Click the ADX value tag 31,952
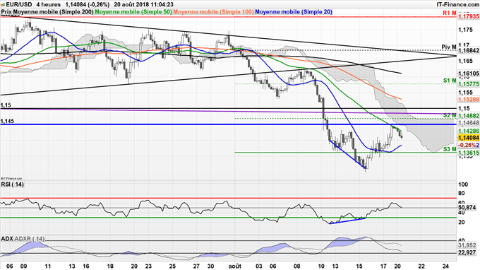 (467, 245)
